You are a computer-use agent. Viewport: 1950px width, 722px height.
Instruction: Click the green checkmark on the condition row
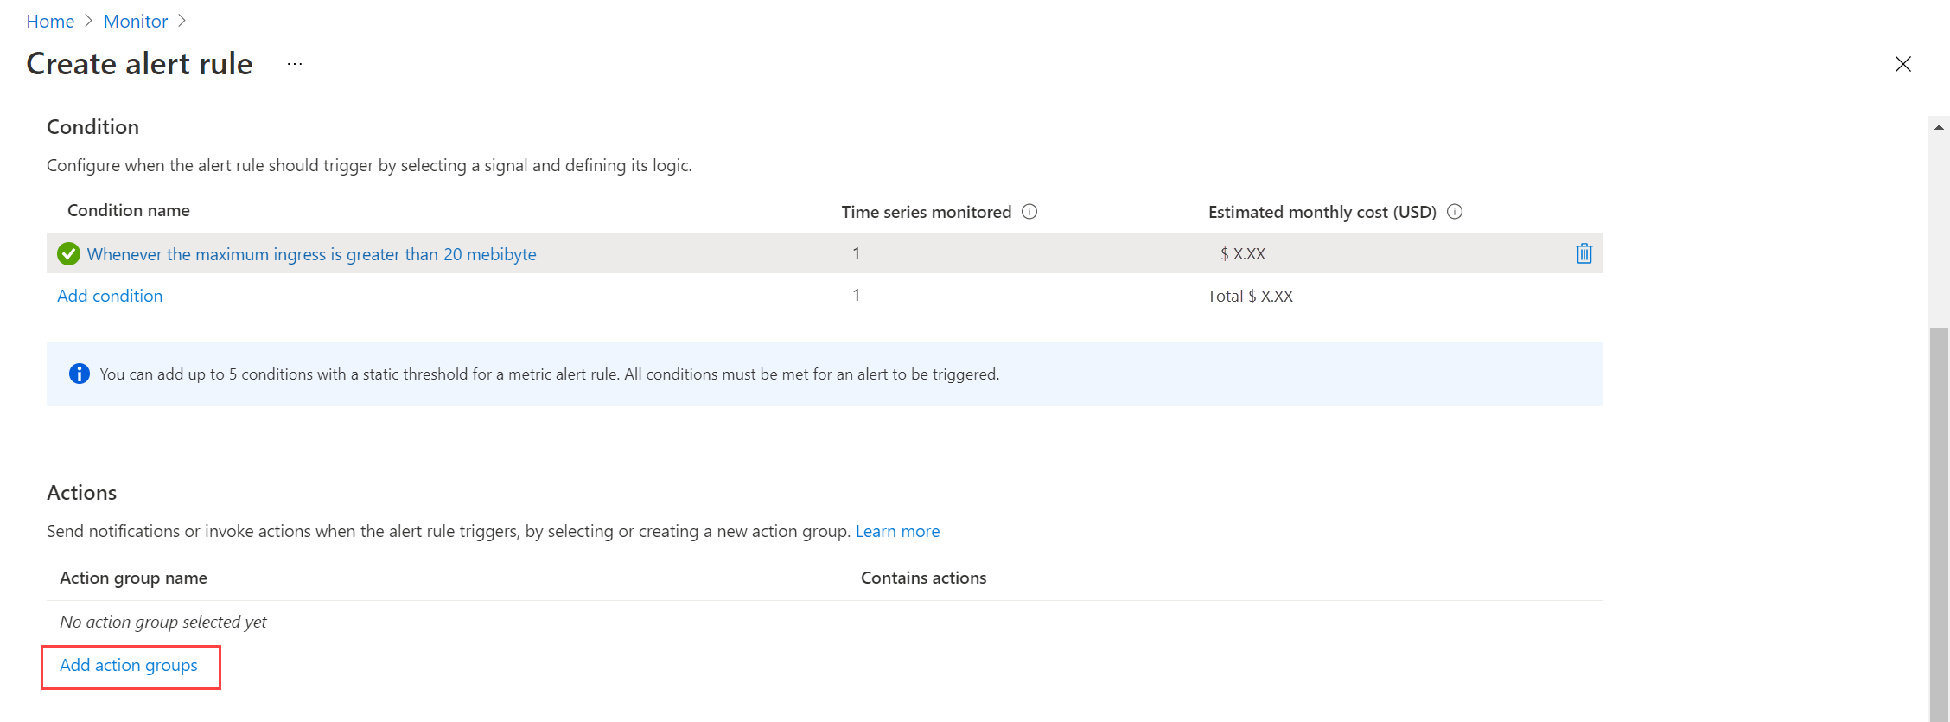68,254
